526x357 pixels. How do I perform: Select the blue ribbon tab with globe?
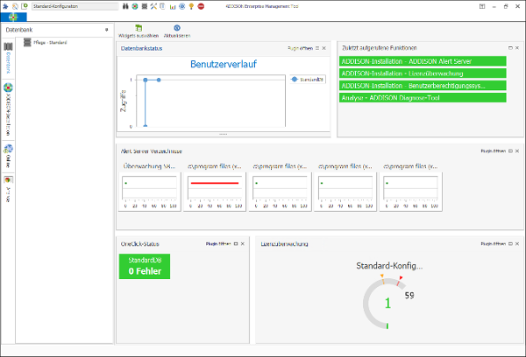pyautogui.click(x=13, y=17)
